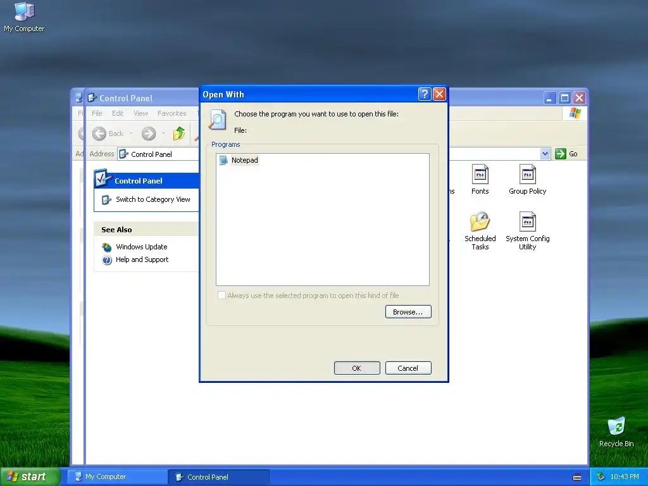Expand the Forward history dropdown arrow

[164, 134]
